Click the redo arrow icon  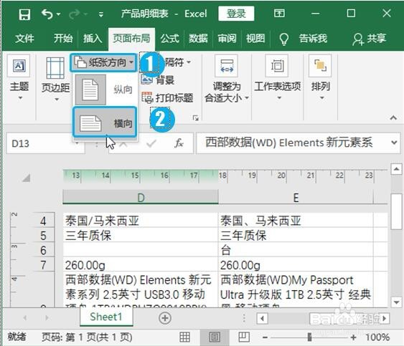coord(75,14)
